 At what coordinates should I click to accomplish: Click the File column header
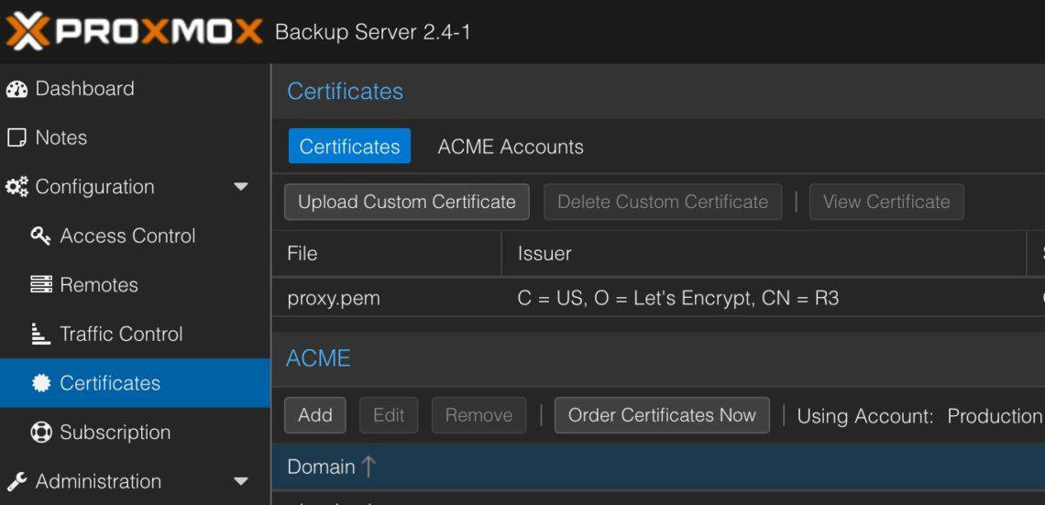tap(302, 254)
